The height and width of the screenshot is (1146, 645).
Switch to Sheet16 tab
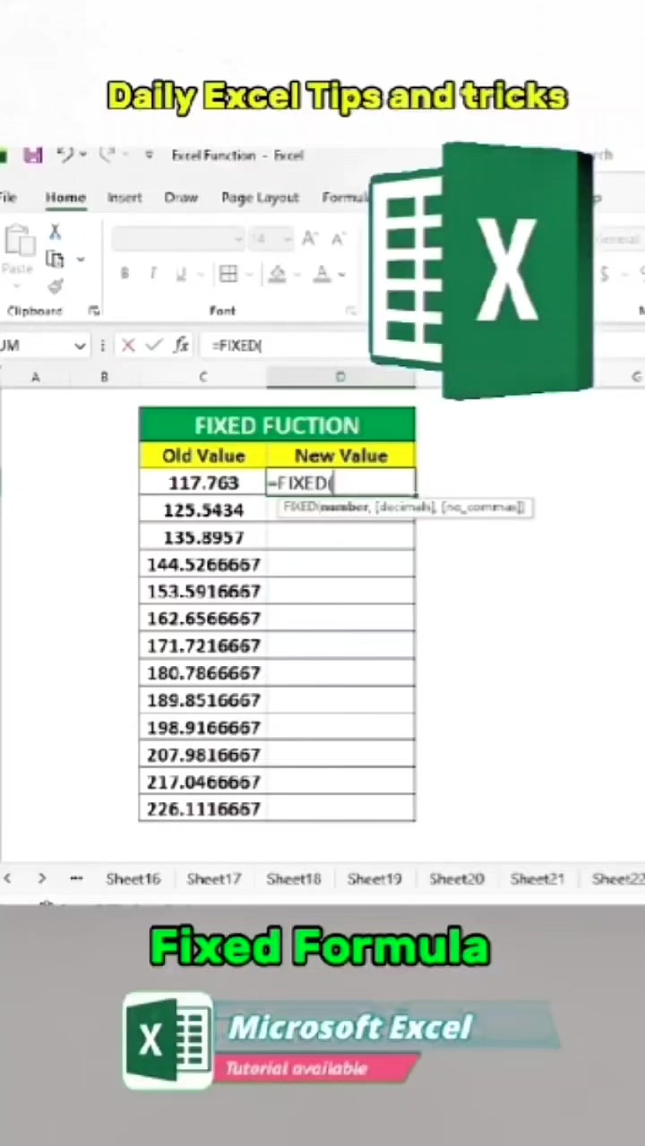click(133, 879)
